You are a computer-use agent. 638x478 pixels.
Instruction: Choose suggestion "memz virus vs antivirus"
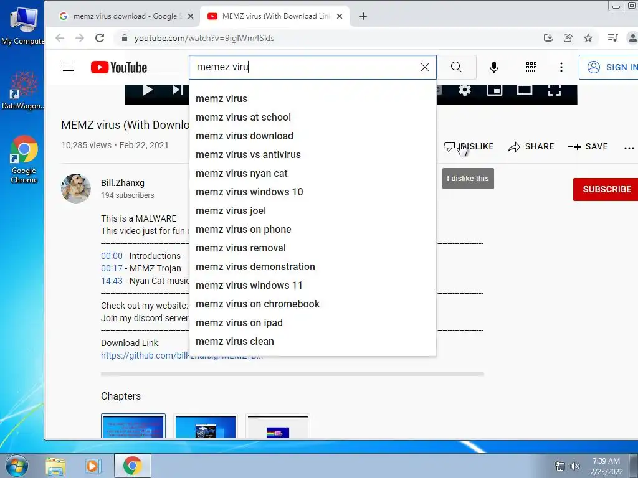(313, 155)
